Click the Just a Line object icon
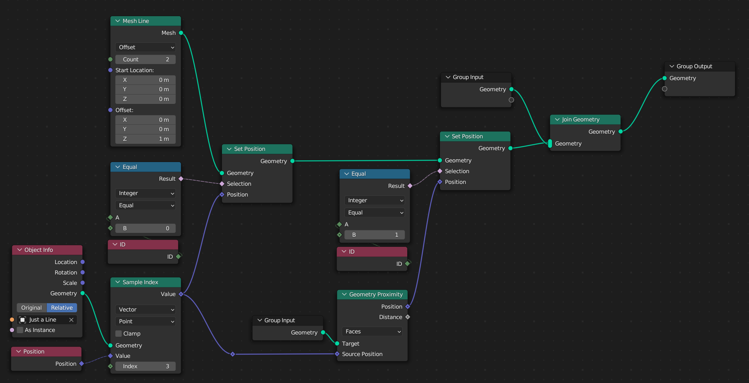The width and height of the screenshot is (749, 383). click(x=22, y=320)
